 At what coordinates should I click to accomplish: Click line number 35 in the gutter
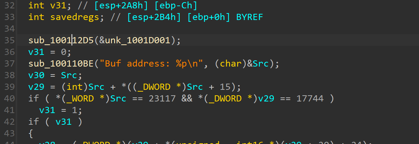pyautogui.click(x=9, y=40)
